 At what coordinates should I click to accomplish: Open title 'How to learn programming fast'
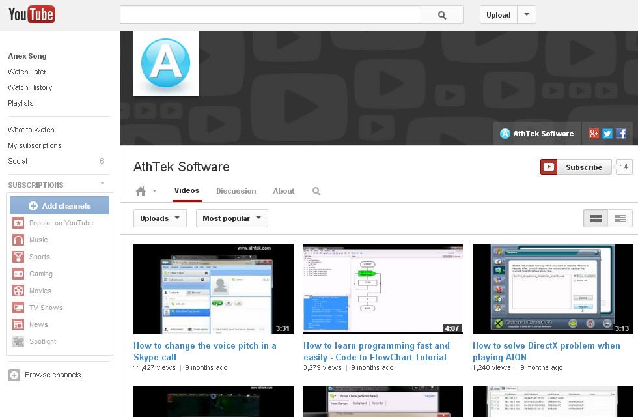click(376, 351)
